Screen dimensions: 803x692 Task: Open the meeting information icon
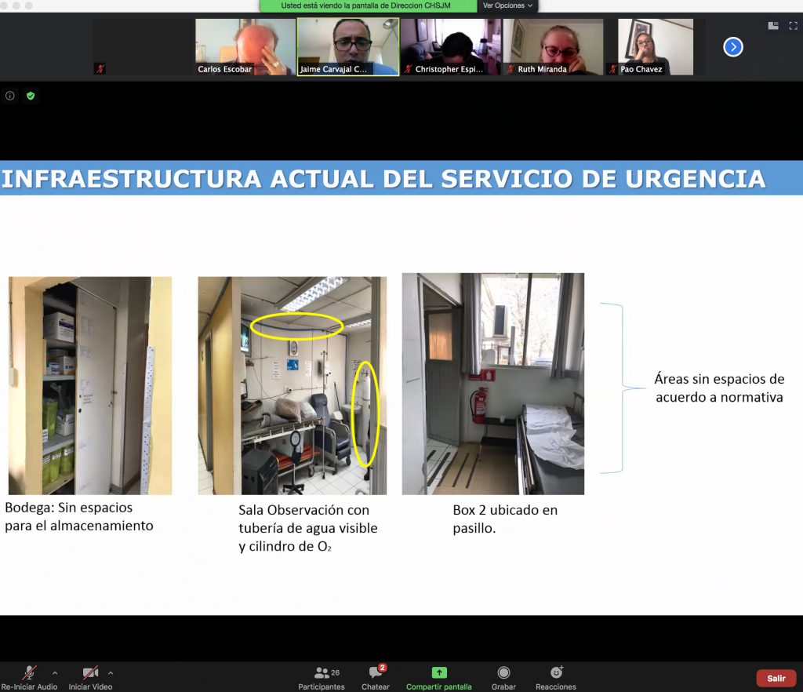click(x=10, y=96)
